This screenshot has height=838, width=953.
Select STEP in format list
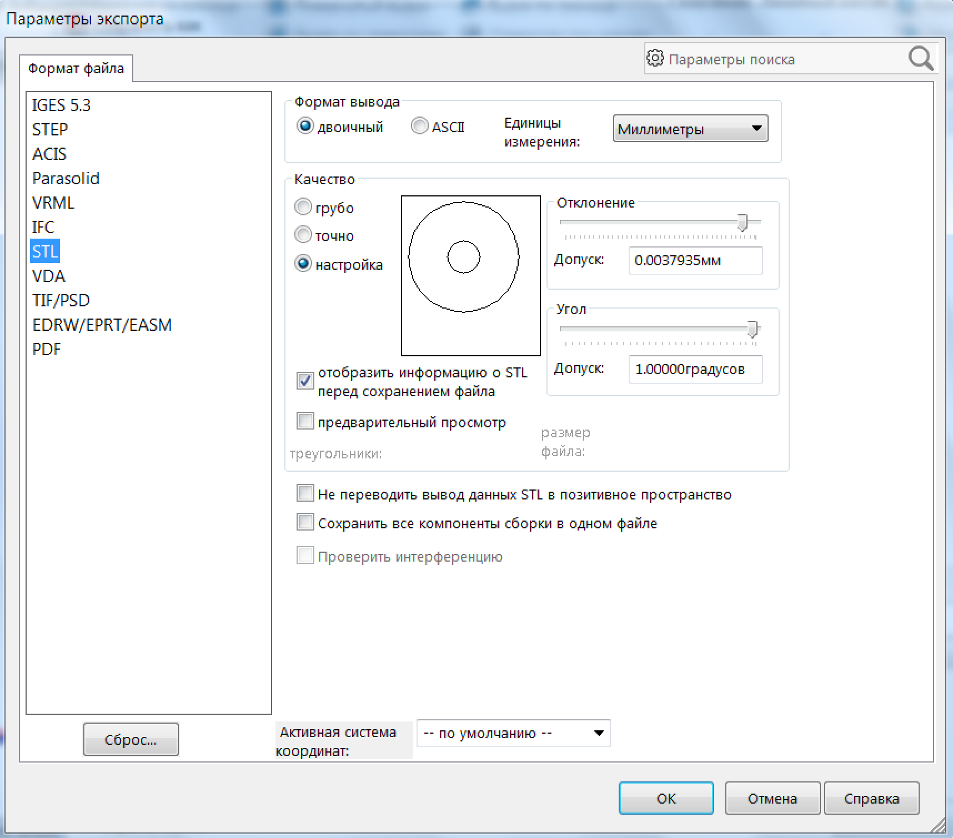(x=50, y=129)
